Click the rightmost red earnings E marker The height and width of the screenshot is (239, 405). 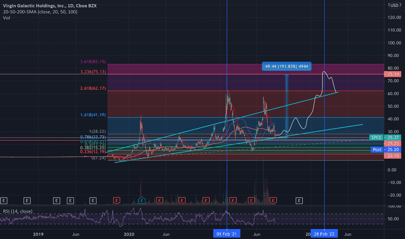[x=273, y=200]
